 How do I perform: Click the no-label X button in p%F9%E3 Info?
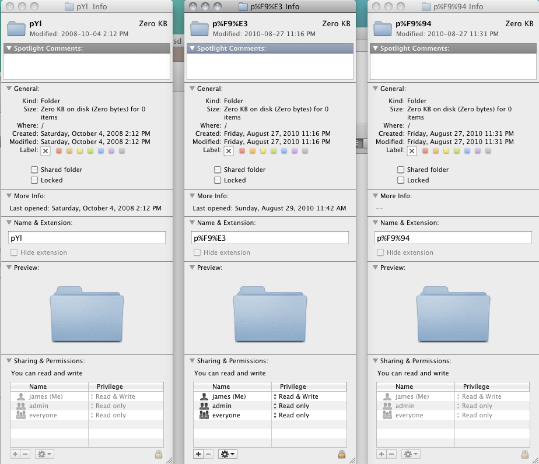(229, 151)
